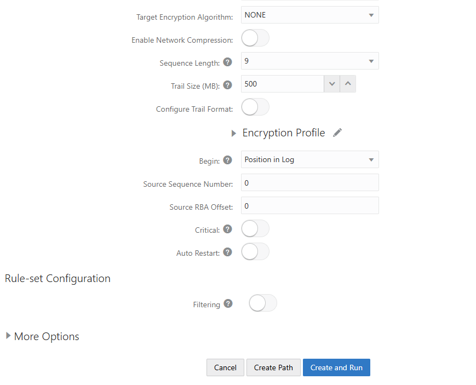Enable the Auto Restart toggle
Image resolution: width=476 pixels, height=385 pixels.
coord(255,252)
